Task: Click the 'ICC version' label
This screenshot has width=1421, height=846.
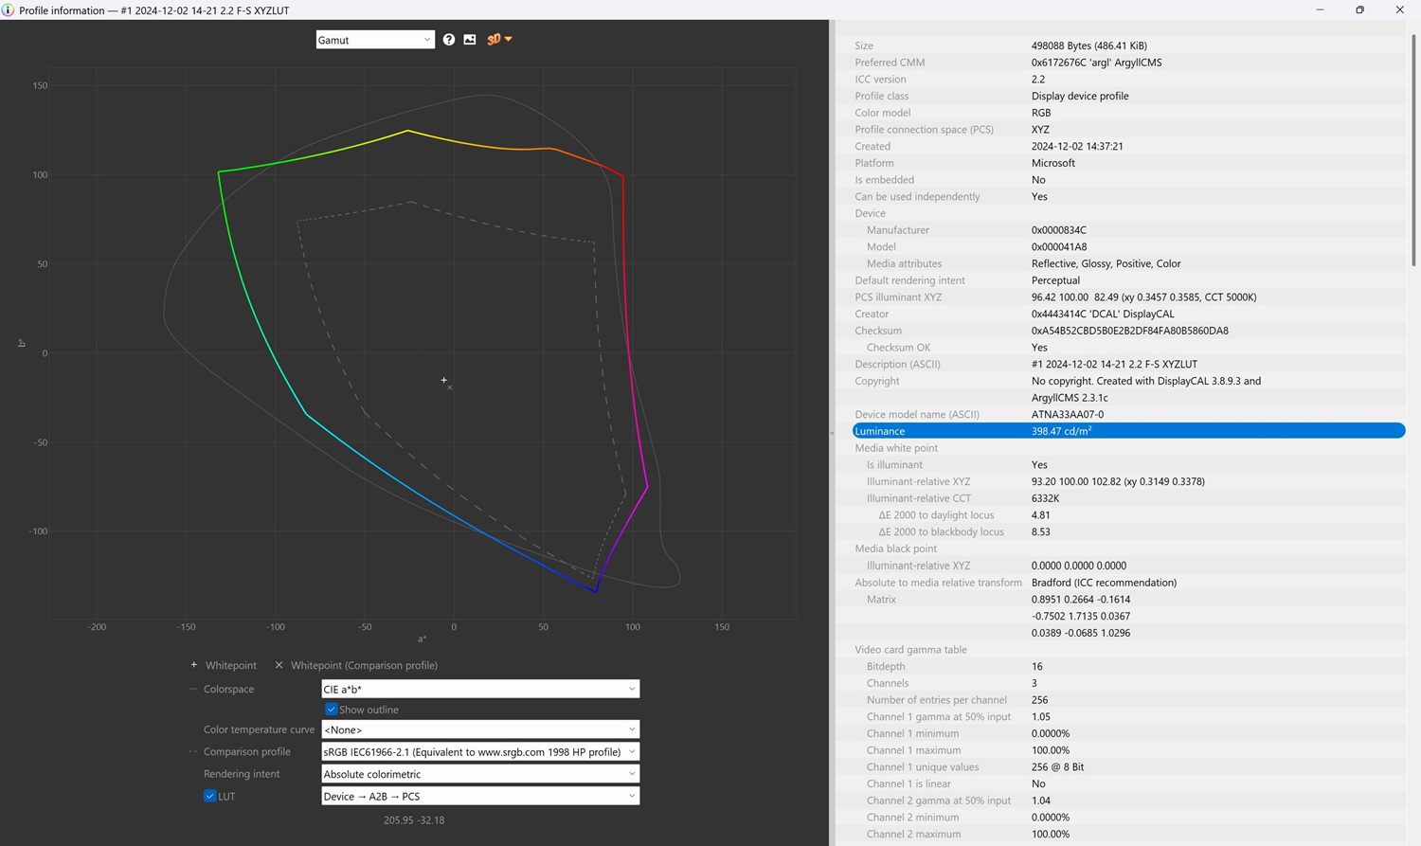Action: pyautogui.click(x=880, y=80)
